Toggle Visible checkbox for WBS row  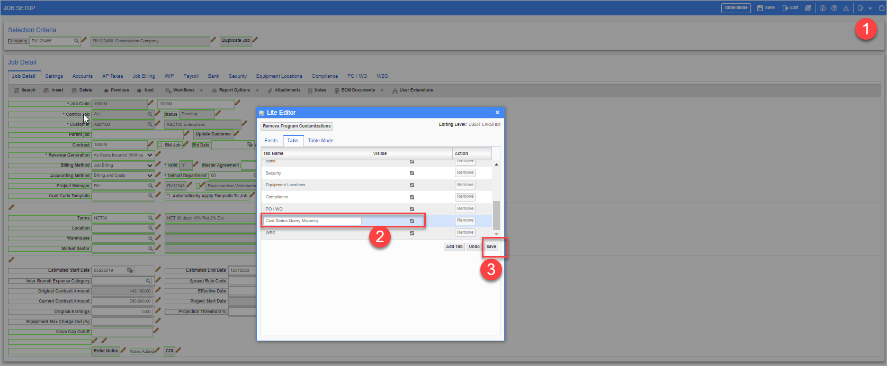pos(412,233)
